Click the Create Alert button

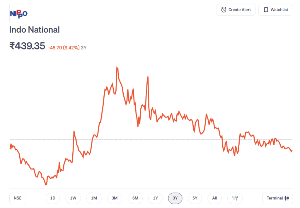[x=236, y=10]
